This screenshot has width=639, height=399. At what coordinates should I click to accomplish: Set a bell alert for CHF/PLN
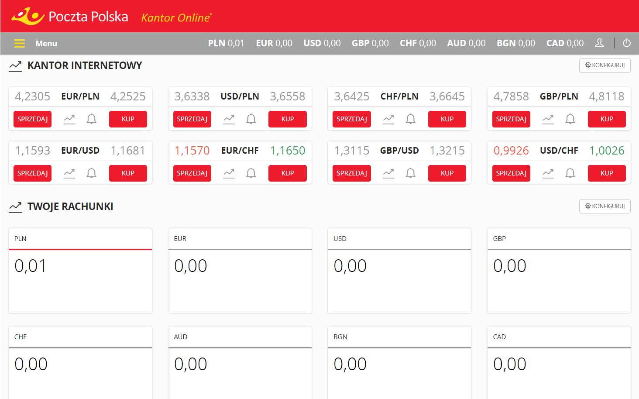[410, 119]
